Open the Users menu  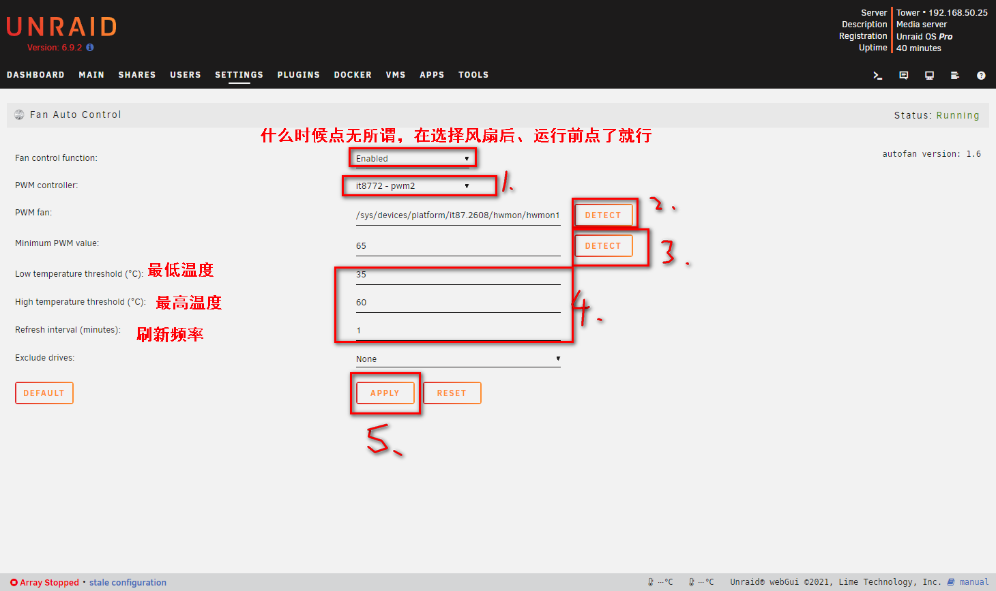click(186, 75)
